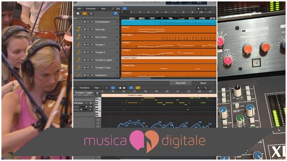The image size is (287, 161).
Task: Click the orange H hide tracks button
Action: pos(85,14)
